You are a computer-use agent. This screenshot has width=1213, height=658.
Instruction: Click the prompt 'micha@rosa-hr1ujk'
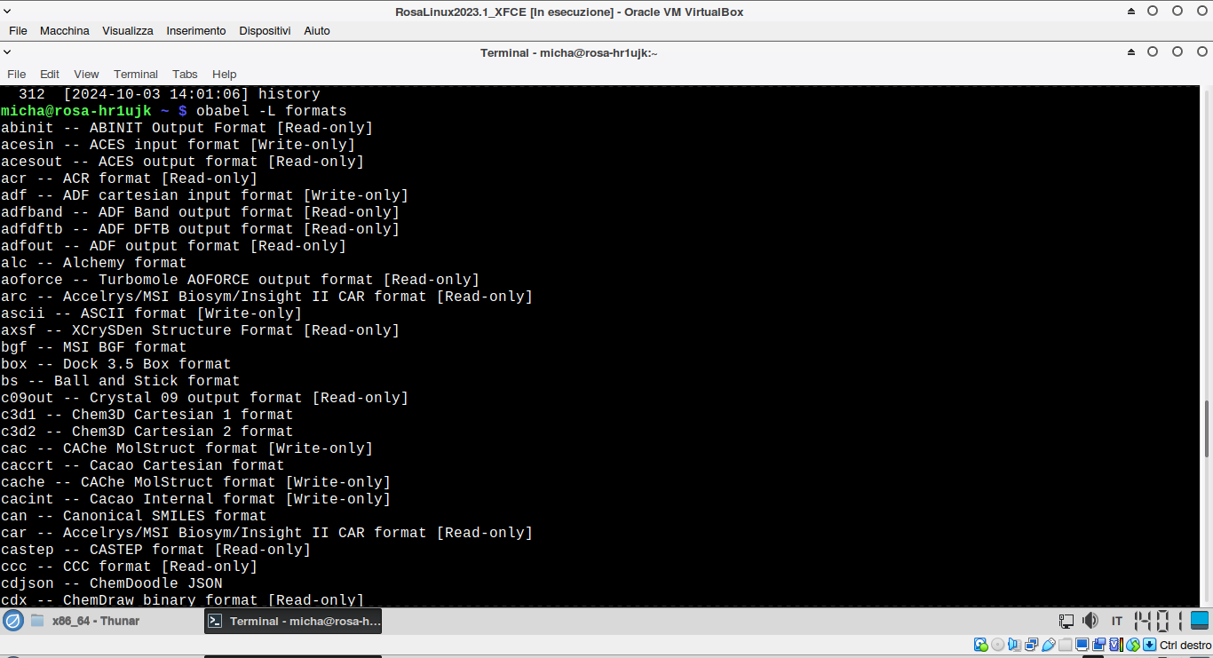(76, 111)
